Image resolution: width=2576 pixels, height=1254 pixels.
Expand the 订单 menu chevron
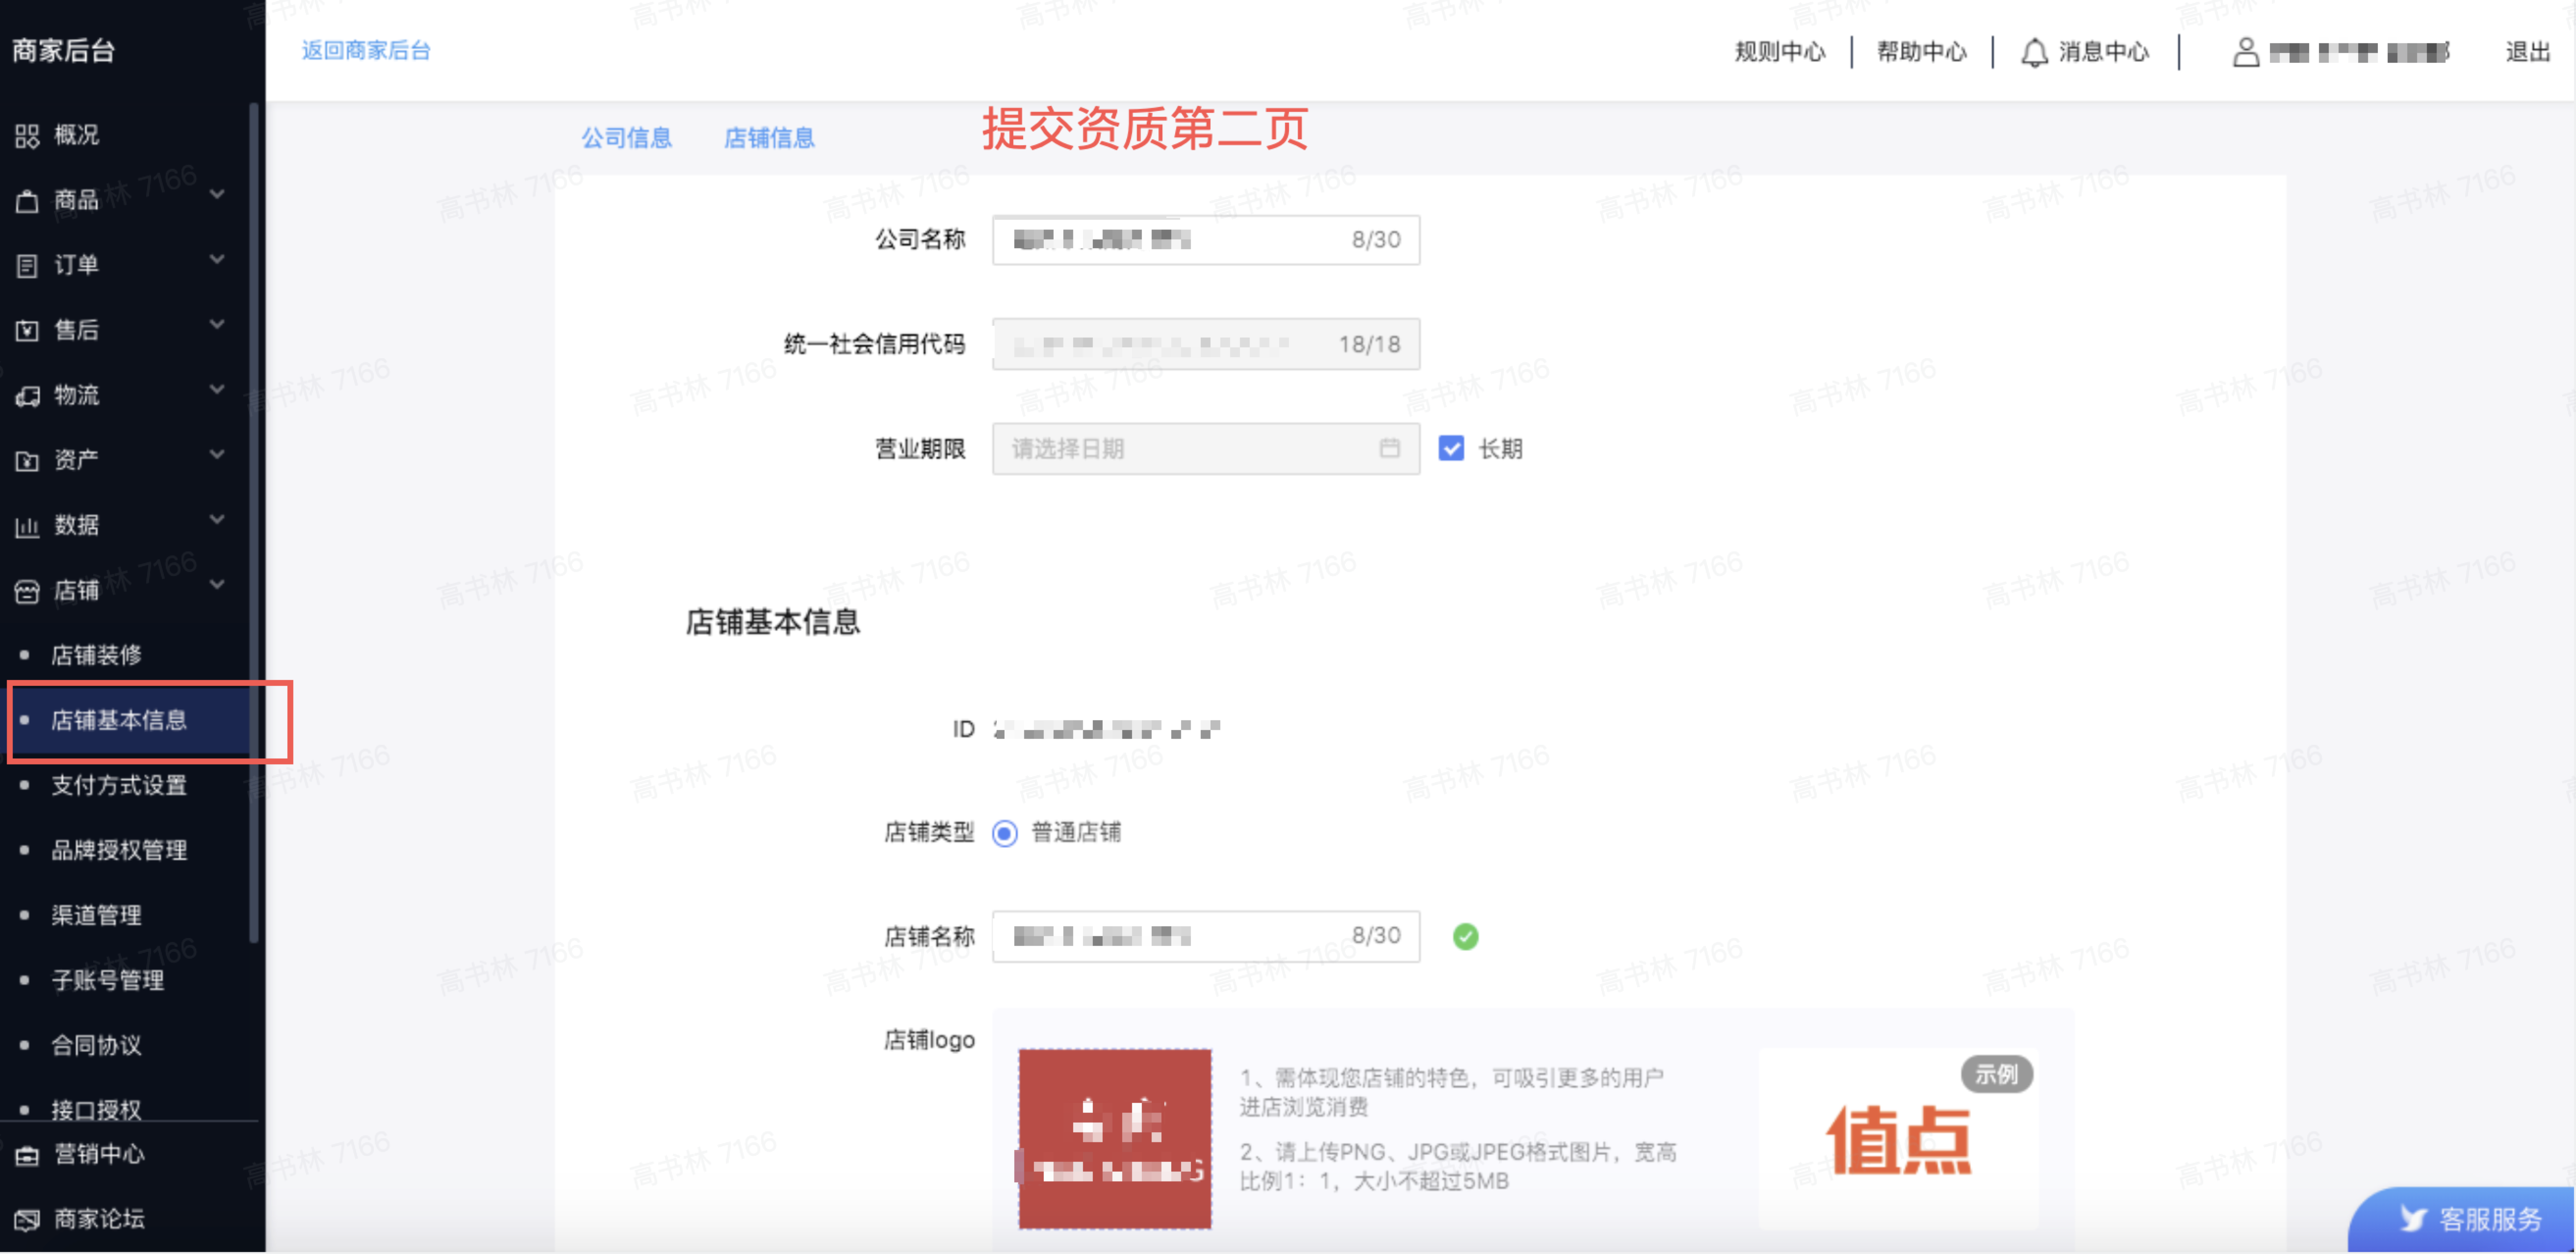[217, 259]
